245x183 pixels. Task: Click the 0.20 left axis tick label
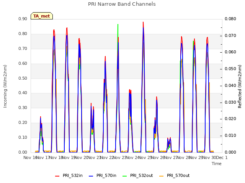(x=23, y=122)
